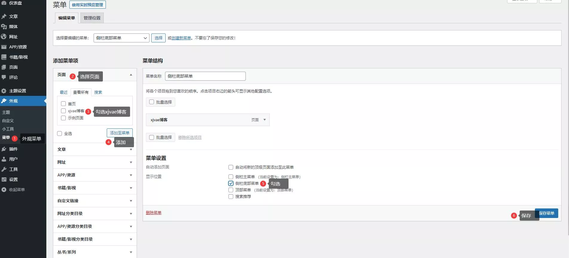Enable 自动将新的顶级页面添加至此菜单 checkbox

231,167
